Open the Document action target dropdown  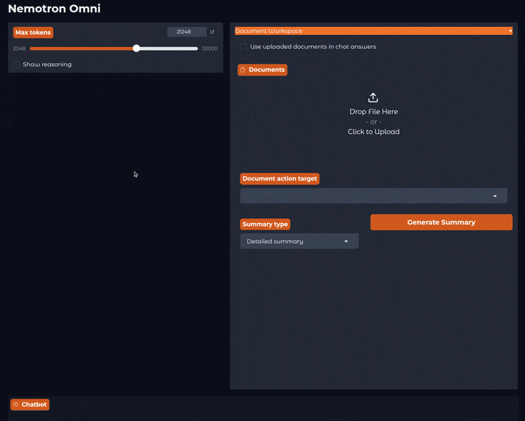point(373,196)
